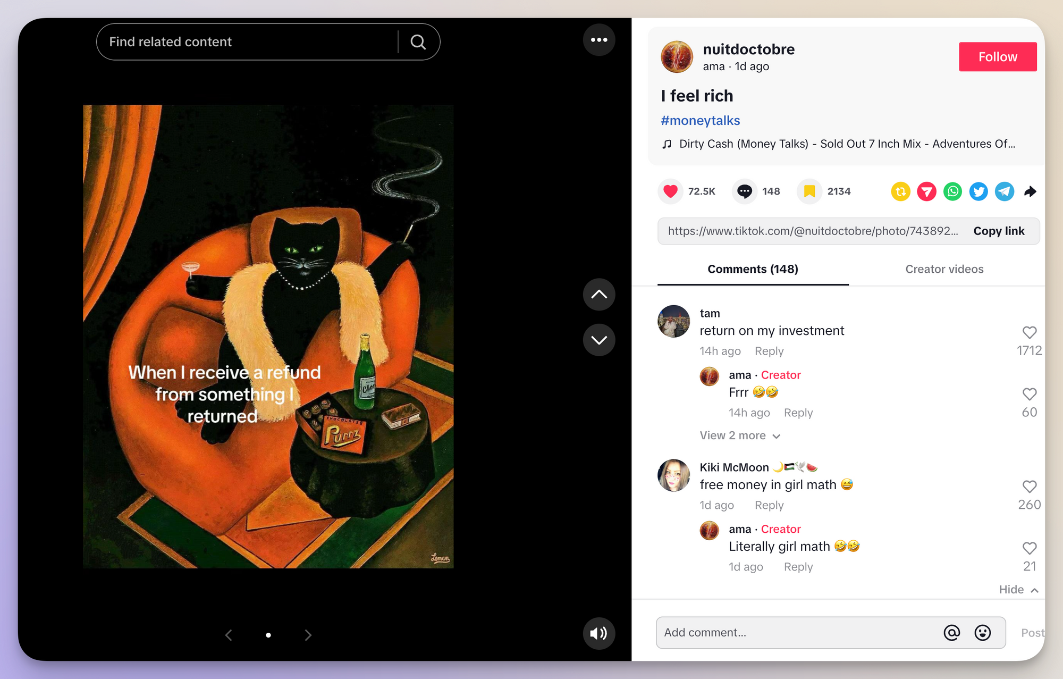This screenshot has width=1063, height=679.
Task: Collapse replies with Hide
Action: click(x=1018, y=590)
